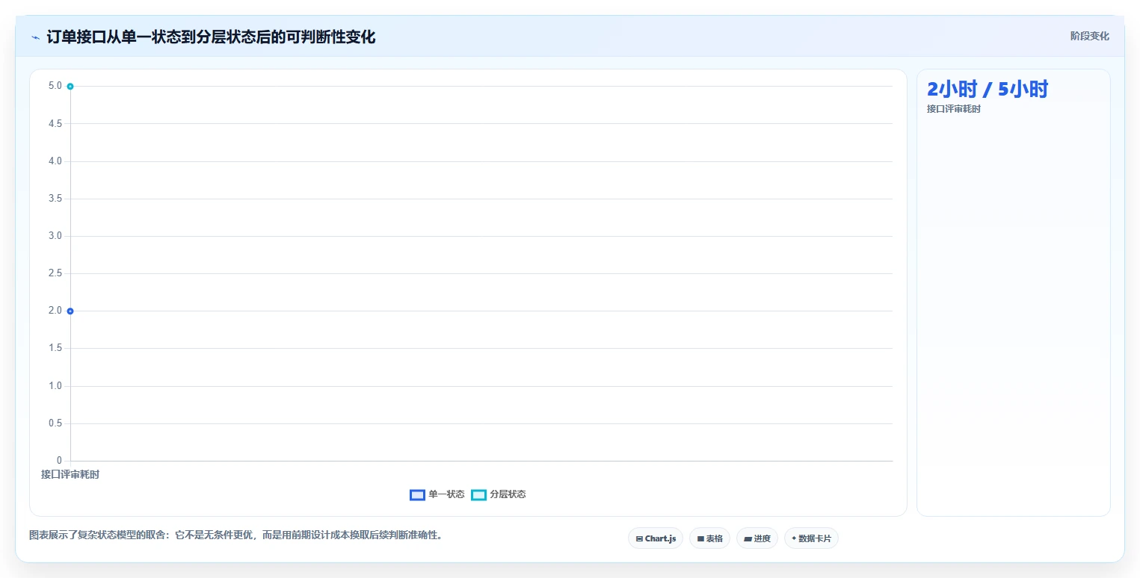Click the 2小时 / 5小时 metric value
Screen dimensions: 1140x578
(x=988, y=90)
